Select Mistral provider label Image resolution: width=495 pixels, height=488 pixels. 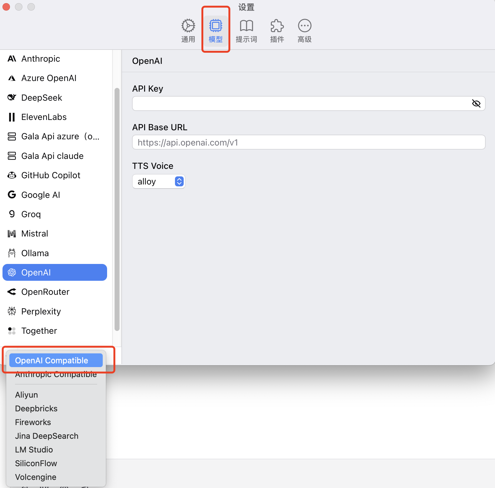tap(35, 234)
